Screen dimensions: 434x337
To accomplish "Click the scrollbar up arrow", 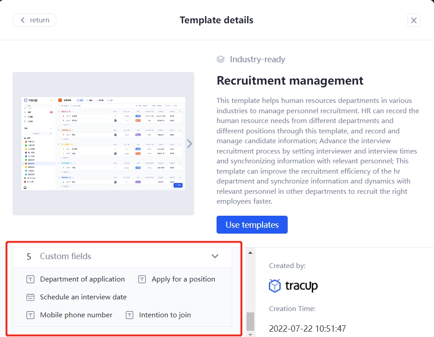I will pos(251,252).
